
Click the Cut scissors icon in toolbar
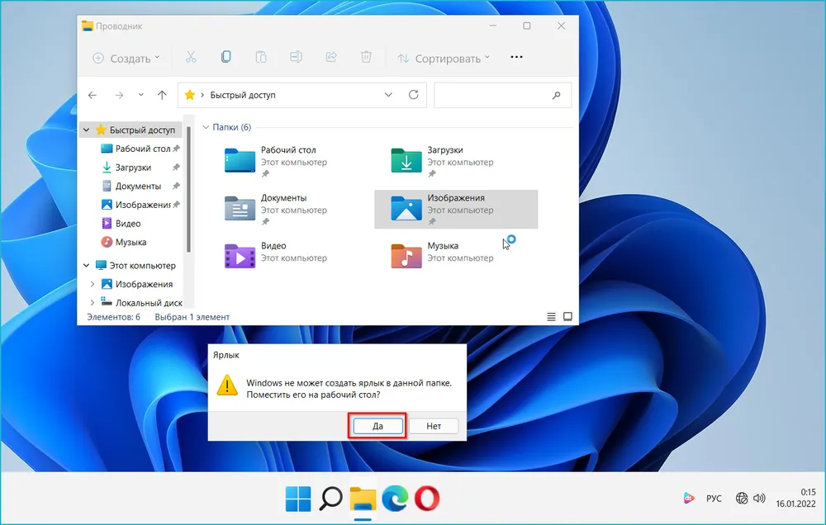191,58
